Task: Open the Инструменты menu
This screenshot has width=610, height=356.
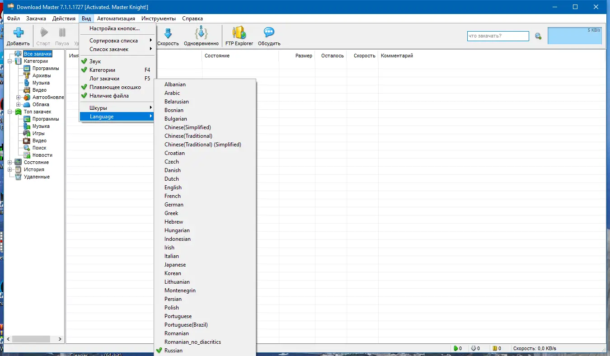Action: pos(159,19)
